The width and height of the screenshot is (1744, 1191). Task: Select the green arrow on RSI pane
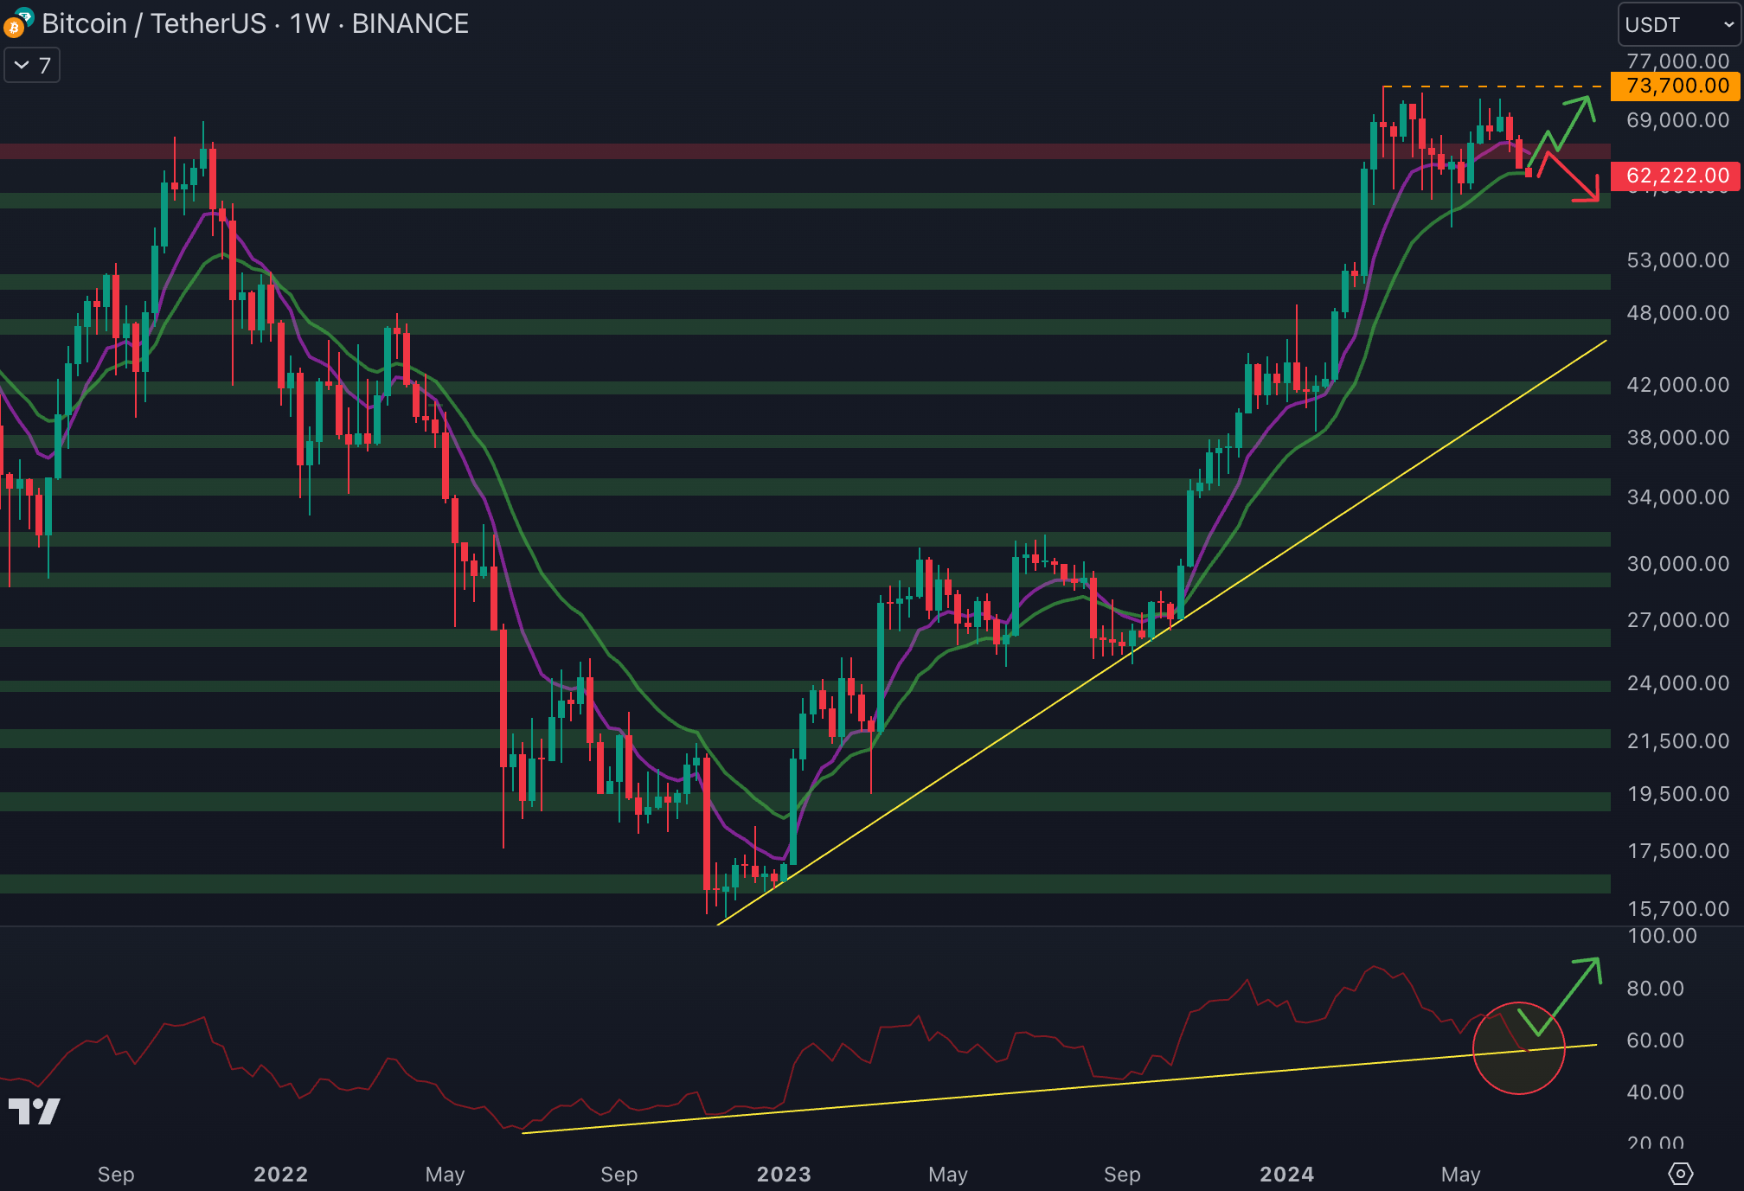tap(1574, 990)
